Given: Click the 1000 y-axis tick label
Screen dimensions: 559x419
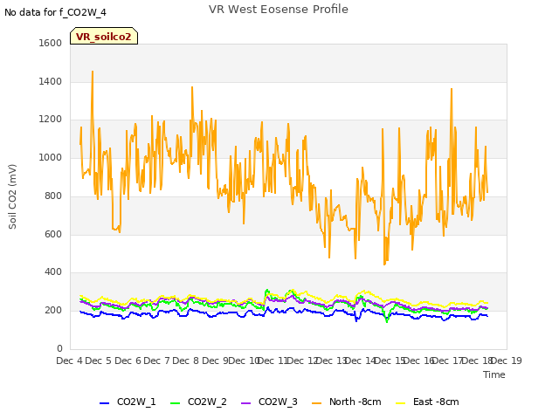Looking at the screenshot, I should [51, 157].
